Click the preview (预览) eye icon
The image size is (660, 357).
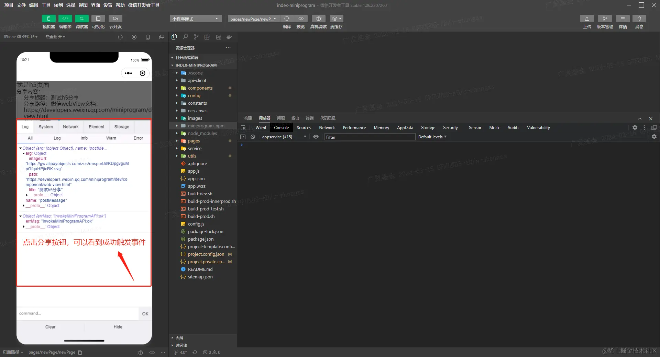[x=301, y=19]
